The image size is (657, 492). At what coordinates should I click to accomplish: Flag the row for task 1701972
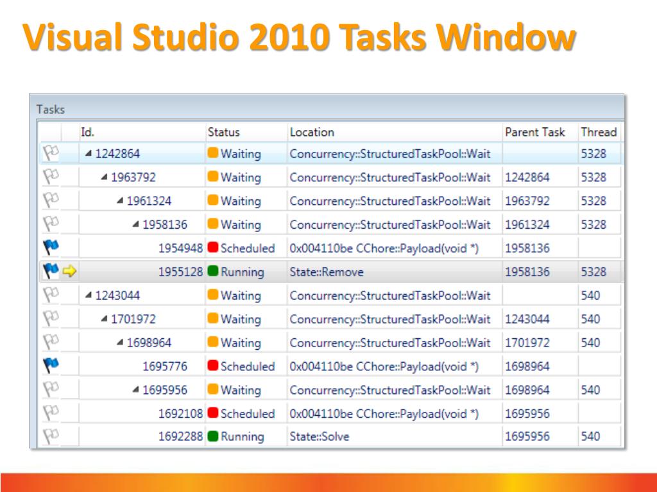[51, 319]
